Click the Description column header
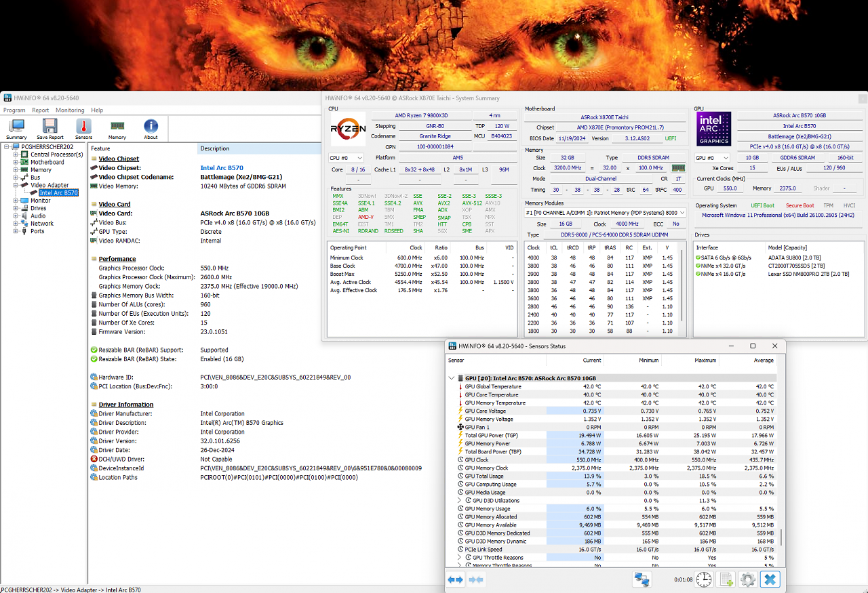The width and height of the screenshot is (868, 593). point(258,148)
